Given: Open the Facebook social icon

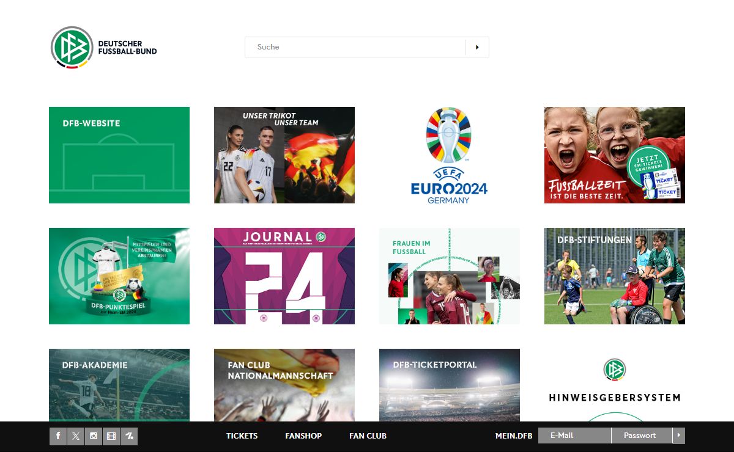Looking at the screenshot, I should pyautogui.click(x=58, y=436).
